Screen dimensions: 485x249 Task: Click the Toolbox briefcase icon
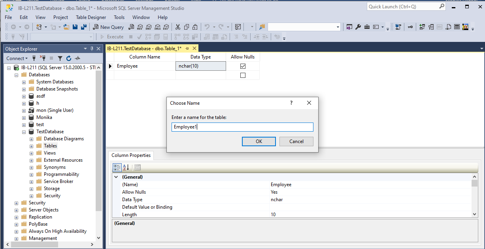coord(367,27)
